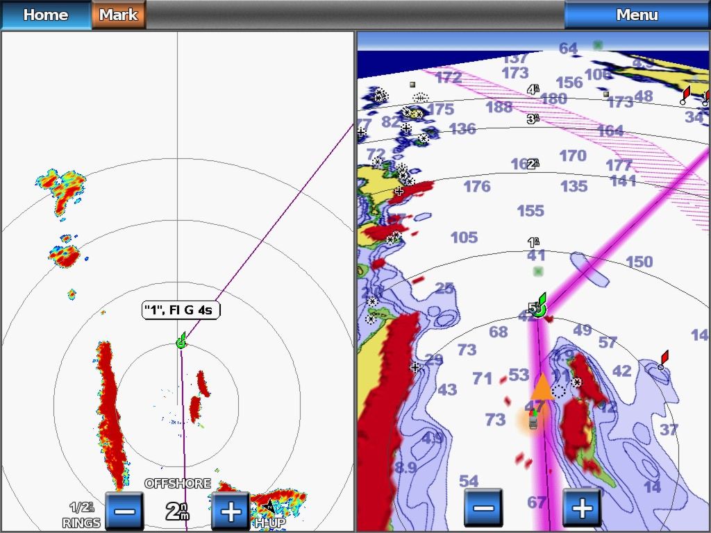Click the OFFSHORE radar mode label
711x533 pixels.
pyautogui.click(x=178, y=484)
